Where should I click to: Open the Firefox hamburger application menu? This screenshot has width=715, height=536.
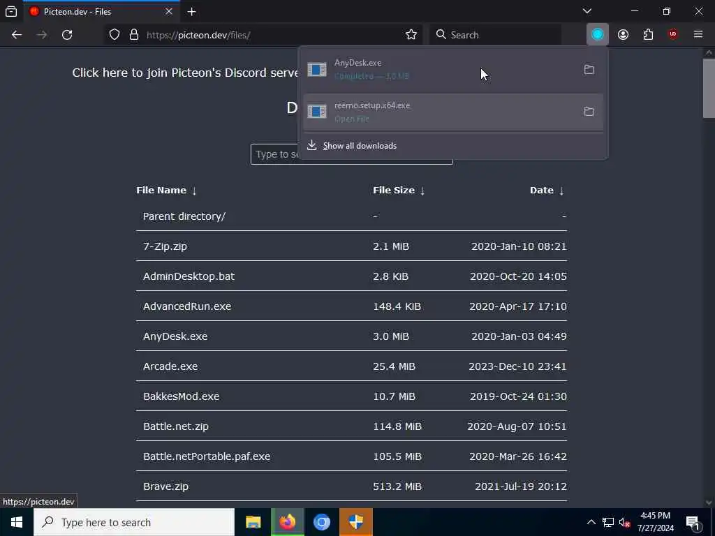pyautogui.click(x=698, y=35)
